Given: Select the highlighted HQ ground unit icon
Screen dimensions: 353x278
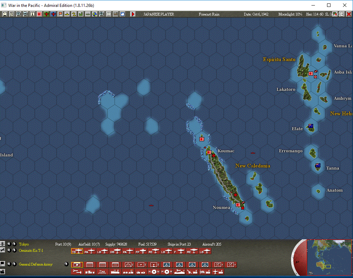Looking at the screenshot, I should 77,265.
